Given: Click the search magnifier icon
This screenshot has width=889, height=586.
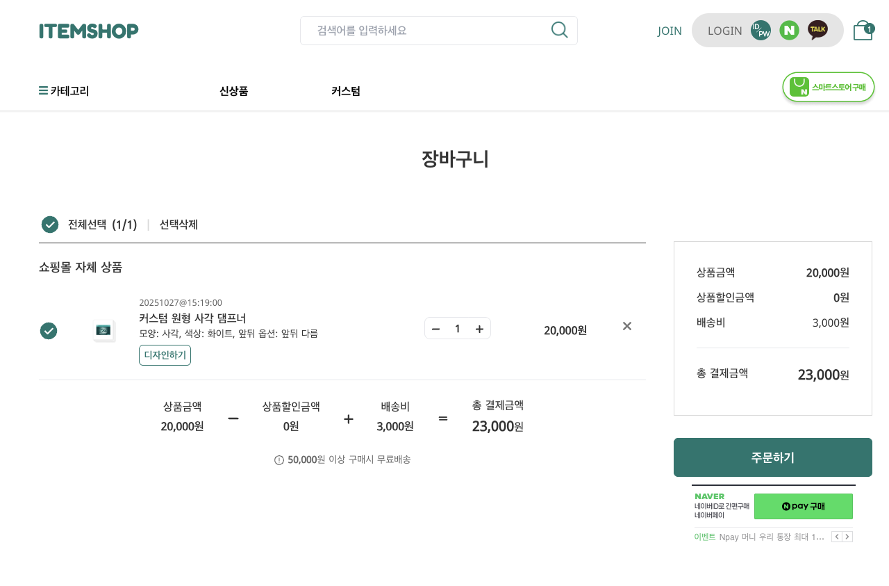Looking at the screenshot, I should coord(559,30).
